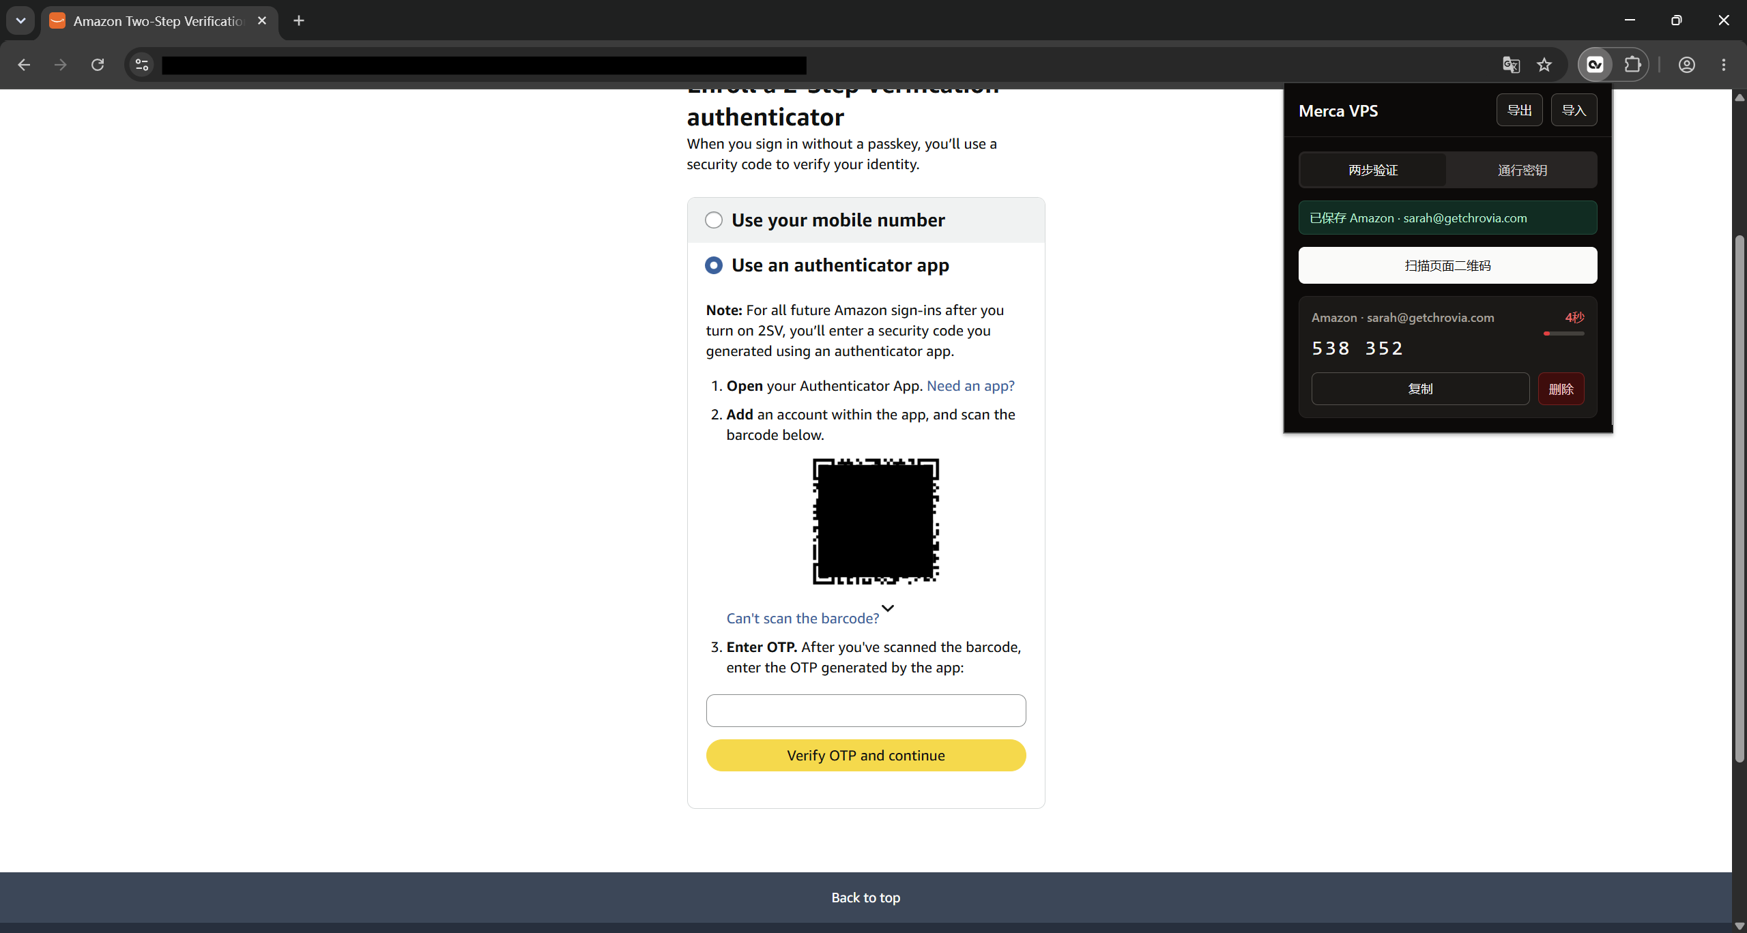Select Use your mobile number option
The width and height of the screenshot is (1747, 933).
click(x=714, y=220)
